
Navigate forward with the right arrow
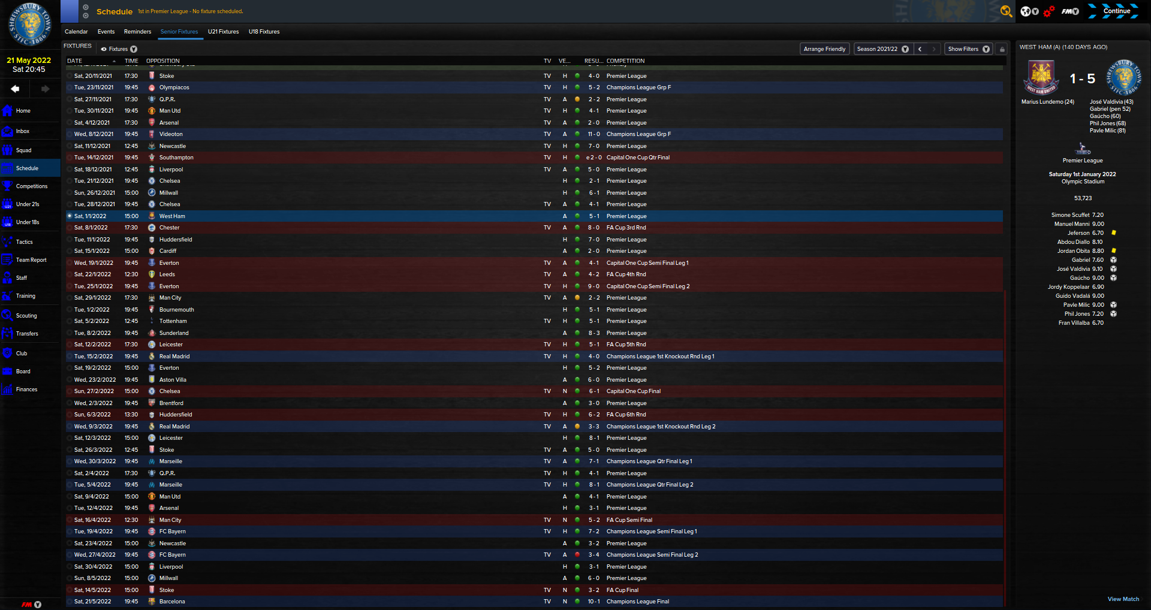(x=45, y=89)
